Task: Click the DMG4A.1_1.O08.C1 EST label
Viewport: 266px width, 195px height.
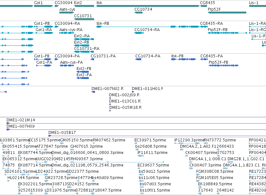Action: tap(208, 159)
